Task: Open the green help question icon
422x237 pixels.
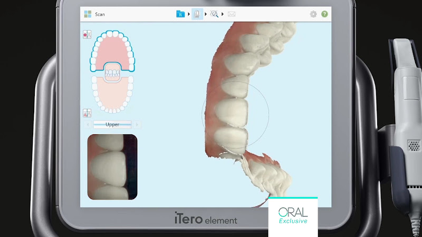Action: 324,14
